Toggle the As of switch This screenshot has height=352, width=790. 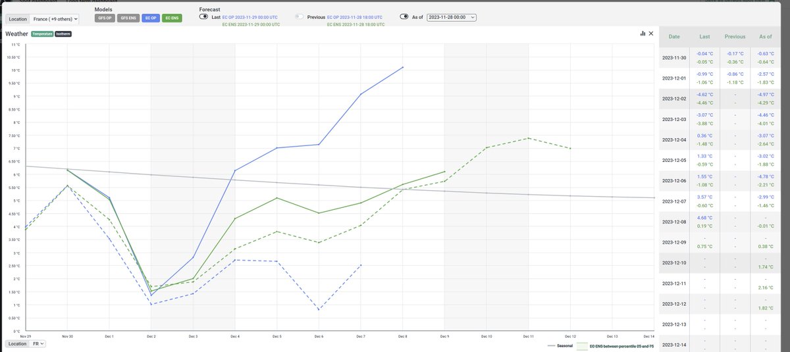click(405, 17)
